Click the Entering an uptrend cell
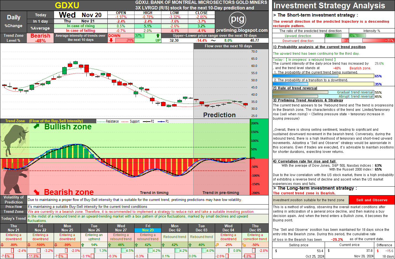Screen dimensions: 395x259 click(94, 237)
